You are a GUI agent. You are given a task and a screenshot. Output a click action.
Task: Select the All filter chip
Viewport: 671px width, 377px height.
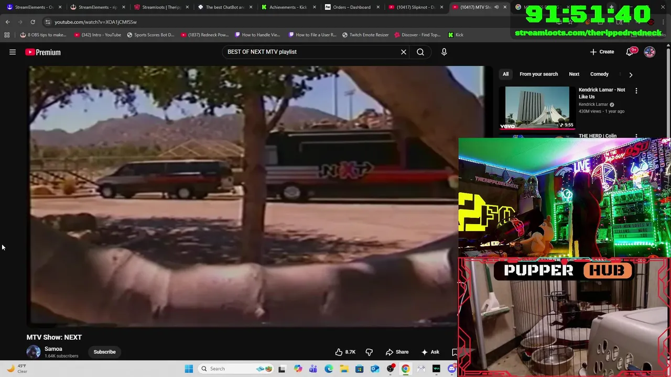pos(505,74)
